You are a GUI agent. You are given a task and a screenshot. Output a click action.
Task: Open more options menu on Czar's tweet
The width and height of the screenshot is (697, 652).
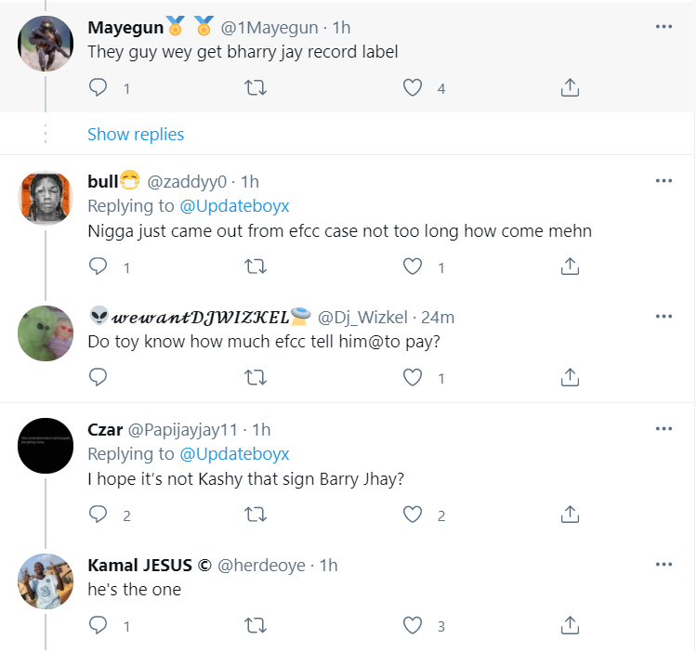(x=664, y=429)
